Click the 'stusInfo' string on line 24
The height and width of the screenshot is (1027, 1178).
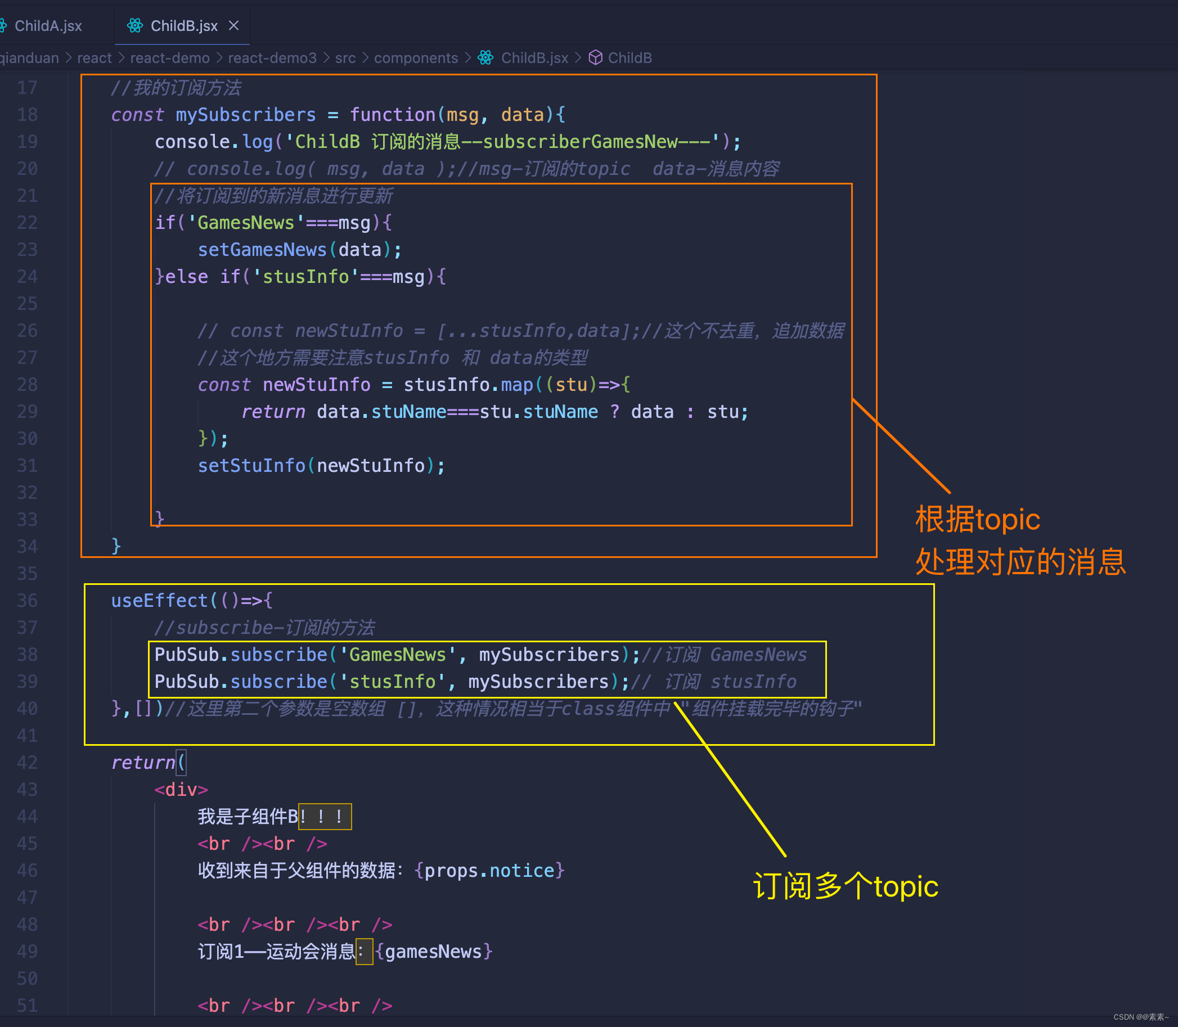click(305, 277)
